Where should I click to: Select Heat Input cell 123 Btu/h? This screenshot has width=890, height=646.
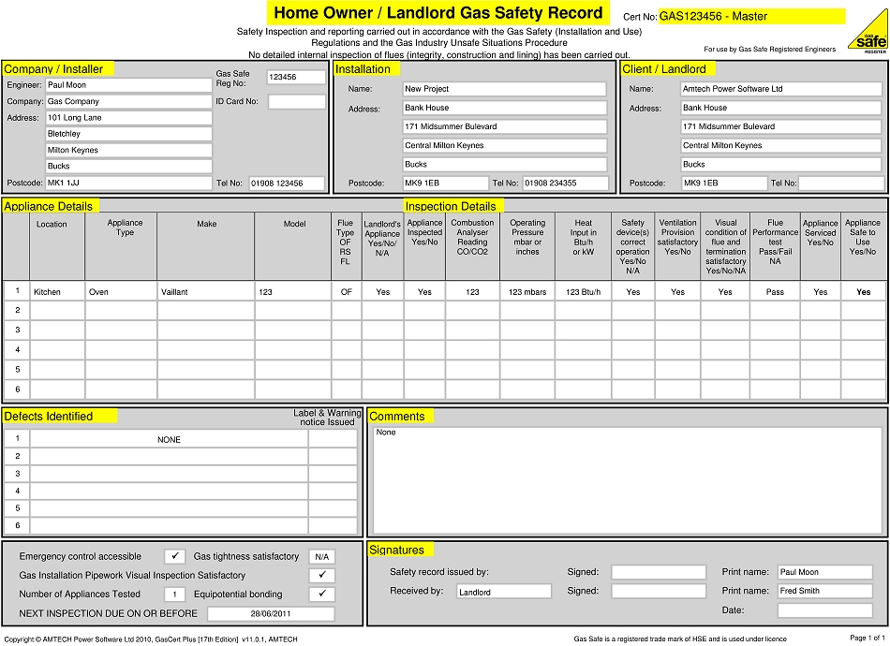[x=583, y=291]
